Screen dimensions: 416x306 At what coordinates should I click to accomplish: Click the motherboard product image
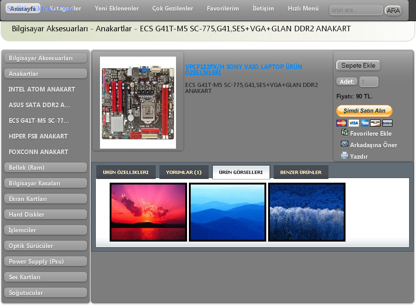pos(138,102)
